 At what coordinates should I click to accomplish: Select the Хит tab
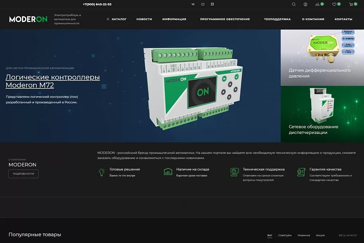(x=269, y=235)
